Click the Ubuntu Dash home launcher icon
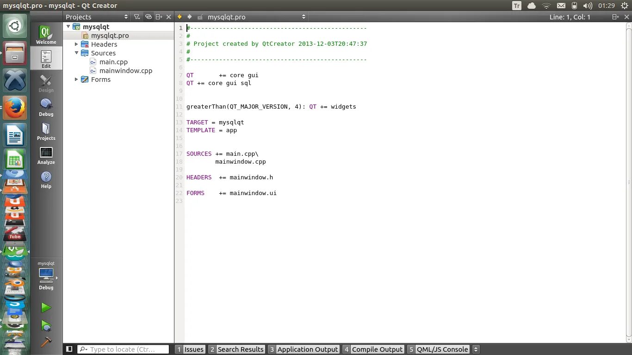This screenshot has width=632, height=355. (x=15, y=26)
